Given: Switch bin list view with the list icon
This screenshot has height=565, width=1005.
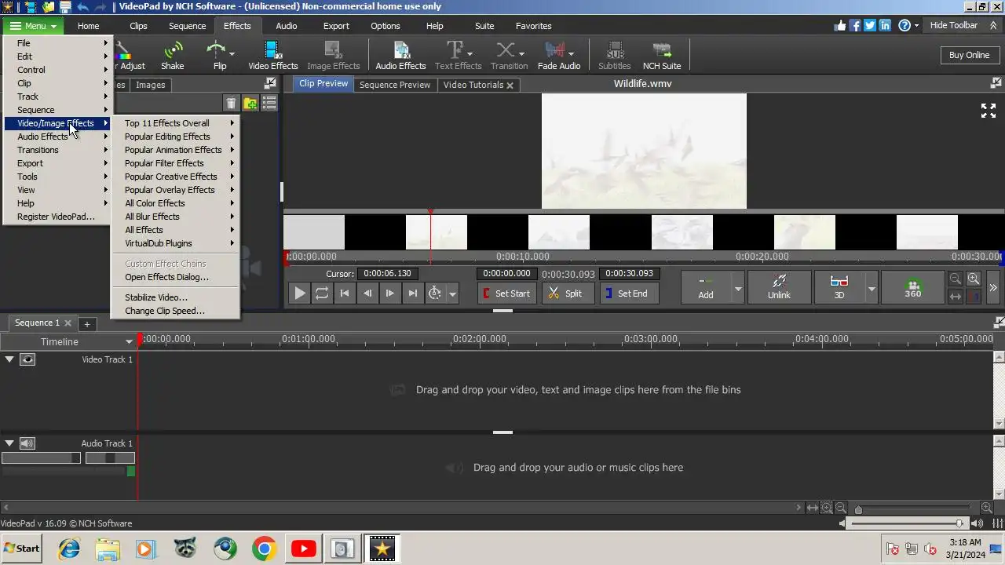Looking at the screenshot, I should point(269,104).
